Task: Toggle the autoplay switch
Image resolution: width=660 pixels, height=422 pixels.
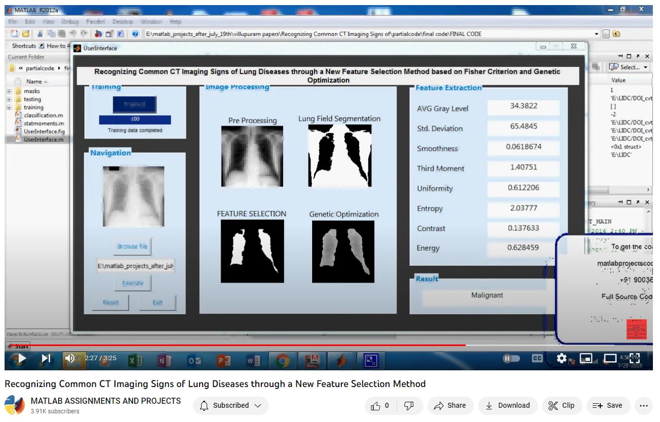Action: click(512, 359)
